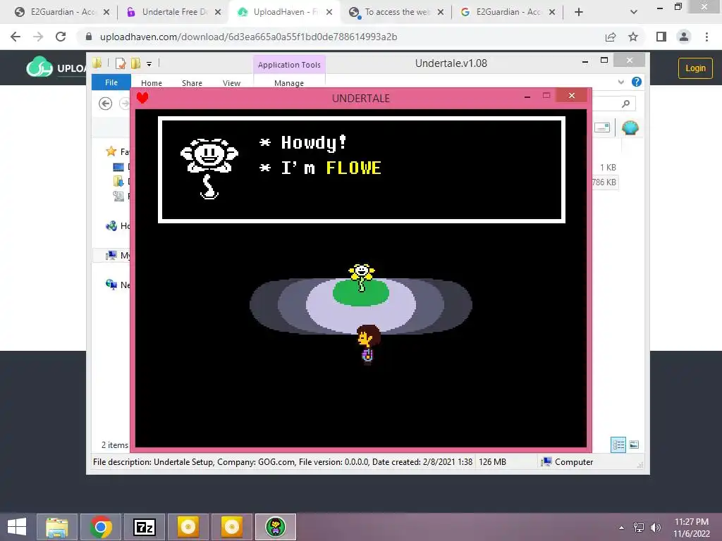
Task: Switch Explorer to Details view icon
Action: [x=618, y=445]
